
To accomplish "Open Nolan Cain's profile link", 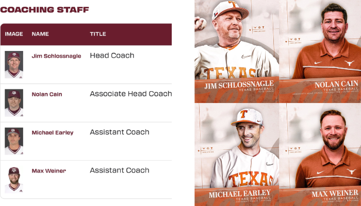I will coord(47,94).
